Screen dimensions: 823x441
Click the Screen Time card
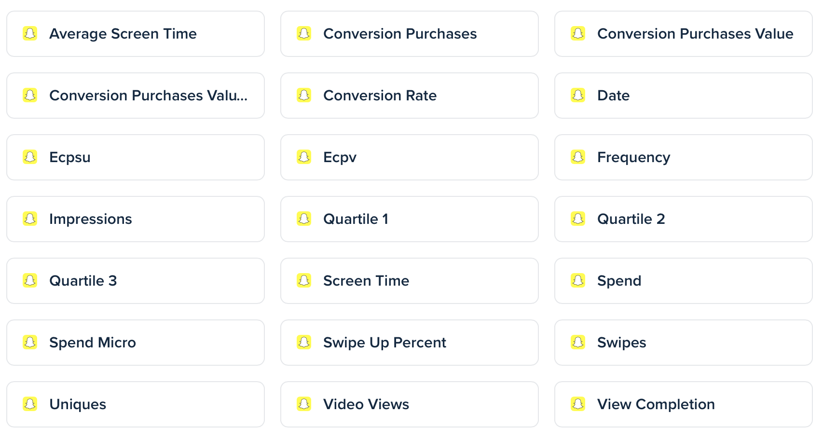point(409,281)
